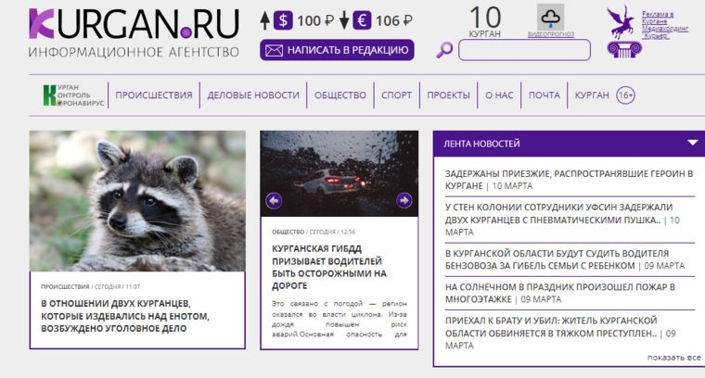The image size is (705, 378).
Task: Click the Общество category label under car photo
Action: [288, 232]
